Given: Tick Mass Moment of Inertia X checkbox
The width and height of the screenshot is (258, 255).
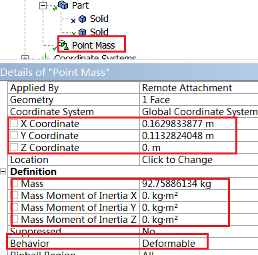Looking at the screenshot, I should 15,195.
